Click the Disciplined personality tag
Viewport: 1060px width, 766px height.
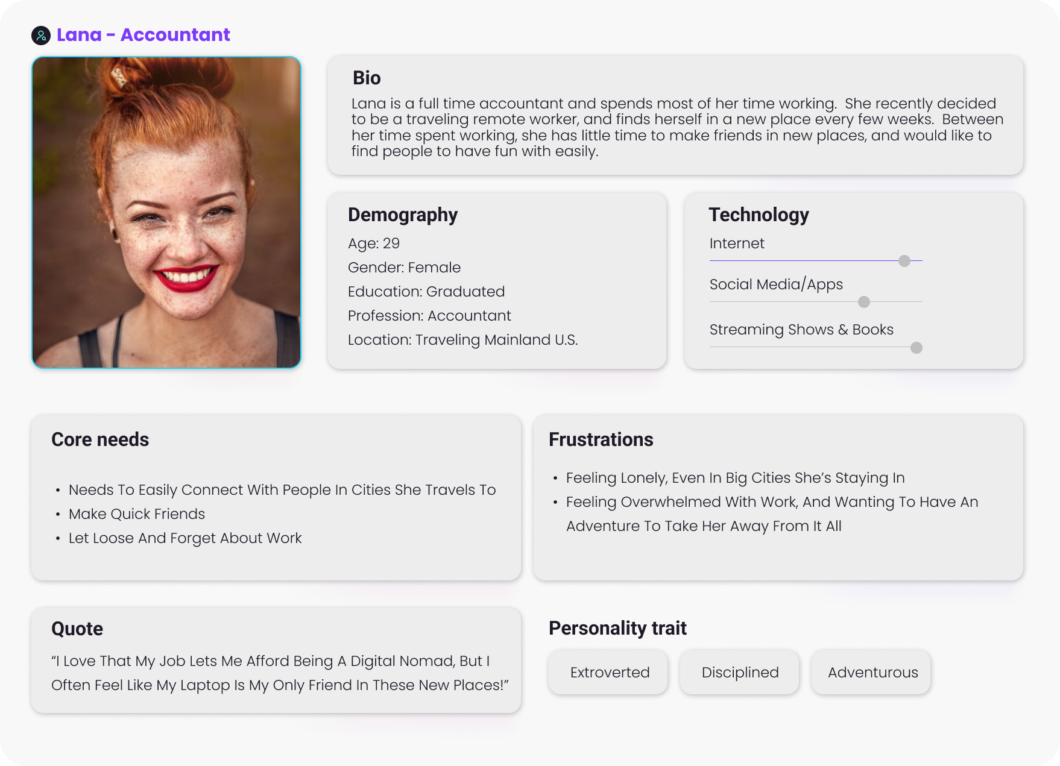tap(740, 672)
